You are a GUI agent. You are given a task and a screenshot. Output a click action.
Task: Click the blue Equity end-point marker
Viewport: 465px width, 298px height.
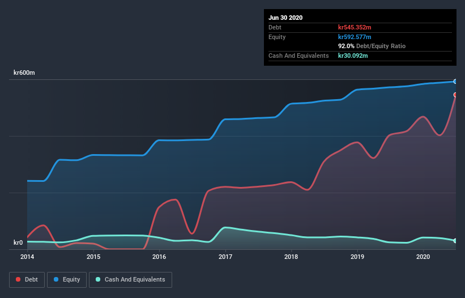point(455,81)
